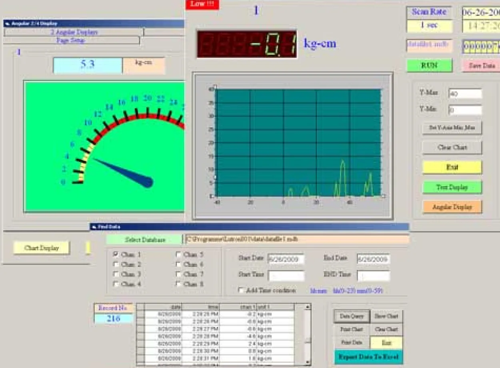Screen dimensions: 500x368
Task: Click the 2:28:29 PM time cell
Action: pyautogui.click(x=201, y=344)
